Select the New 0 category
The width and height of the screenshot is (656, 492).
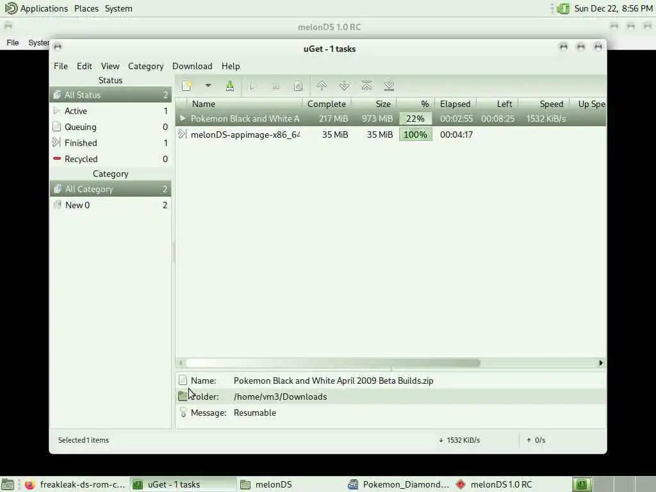coord(110,205)
